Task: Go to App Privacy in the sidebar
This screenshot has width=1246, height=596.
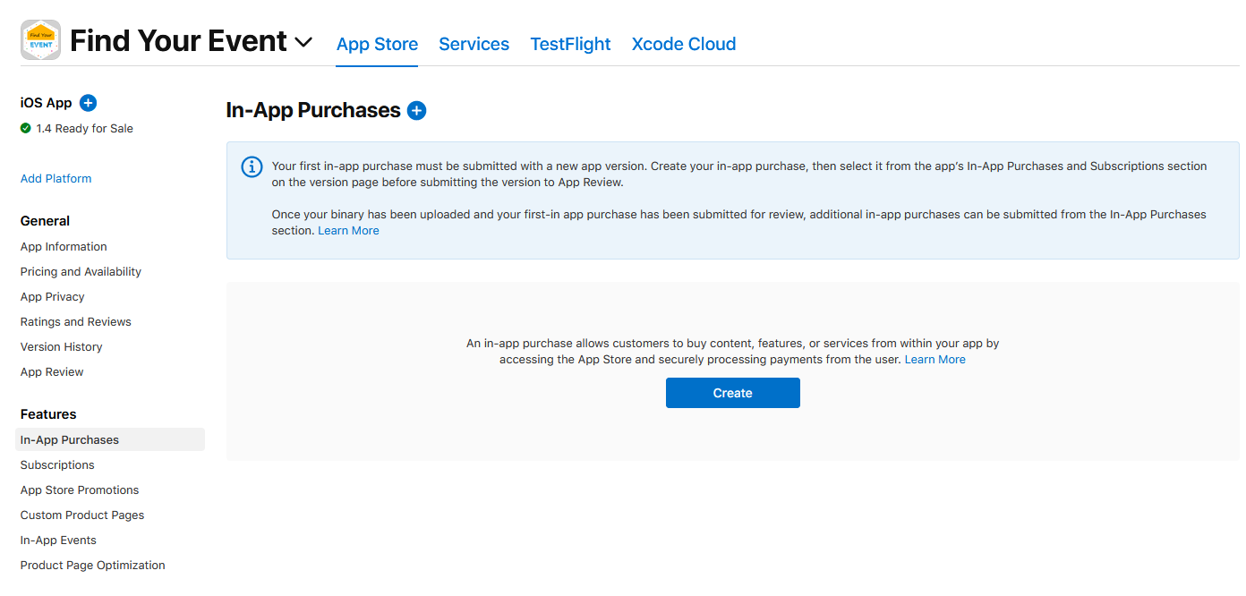Action: pos(52,297)
